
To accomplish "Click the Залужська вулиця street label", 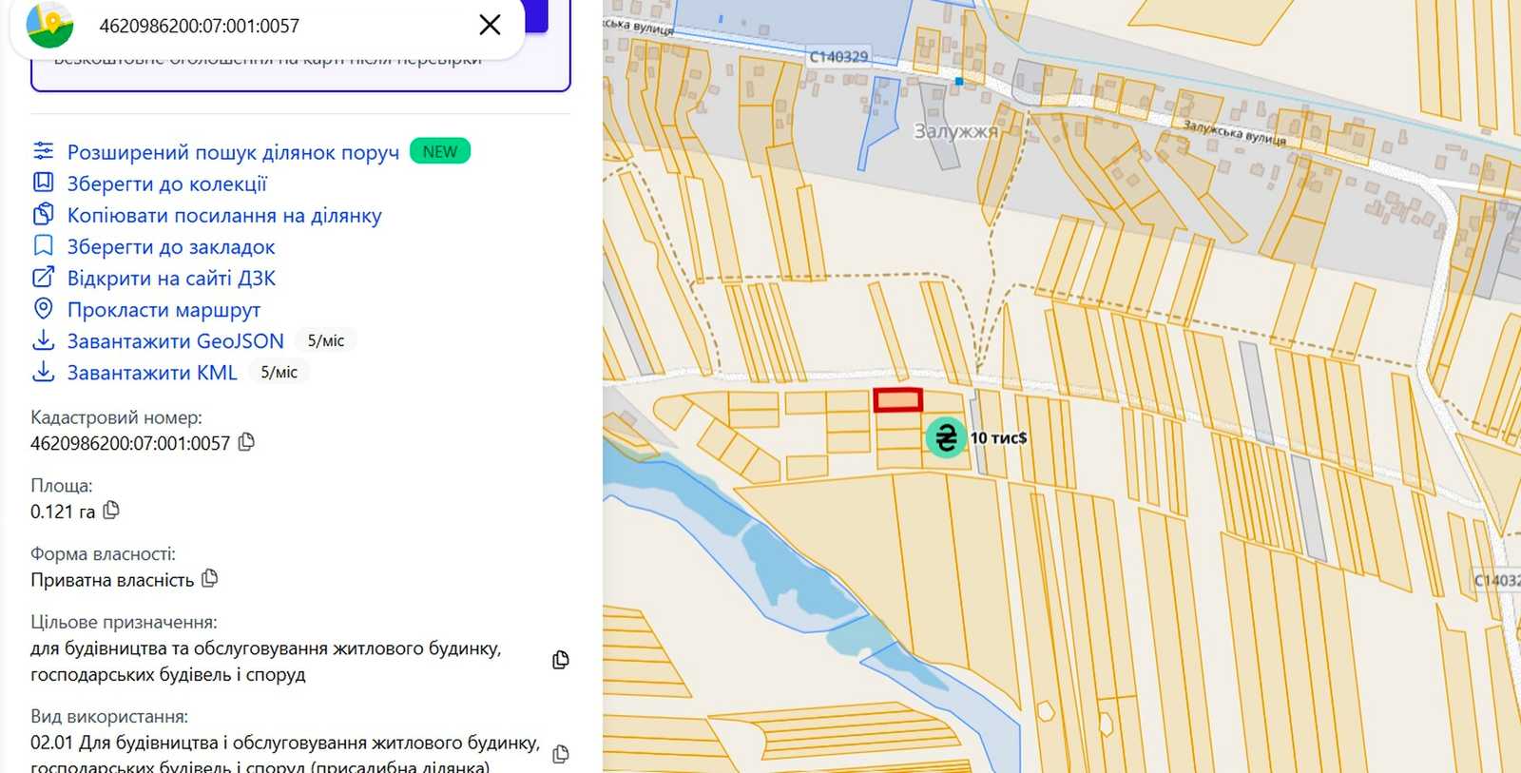I will pos(1234,132).
